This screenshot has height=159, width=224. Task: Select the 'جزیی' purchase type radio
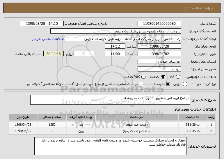click(185, 84)
